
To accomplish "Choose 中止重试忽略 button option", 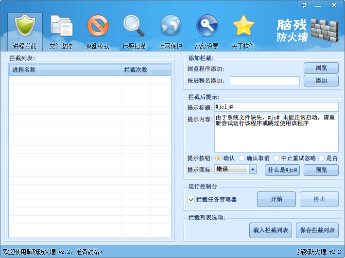I will pyautogui.click(x=276, y=158).
